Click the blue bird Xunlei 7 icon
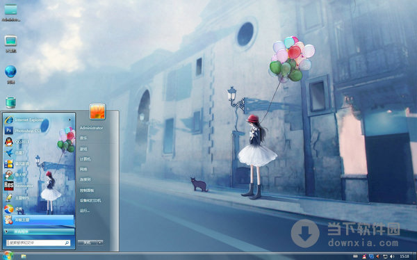Viewport: 417px width, 260px height. tap(9, 153)
